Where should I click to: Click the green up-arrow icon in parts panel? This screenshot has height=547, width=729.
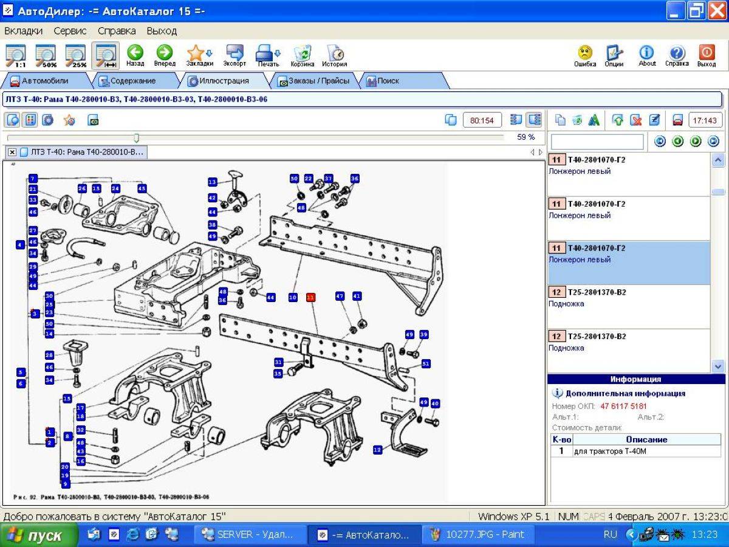coord(618,120)
